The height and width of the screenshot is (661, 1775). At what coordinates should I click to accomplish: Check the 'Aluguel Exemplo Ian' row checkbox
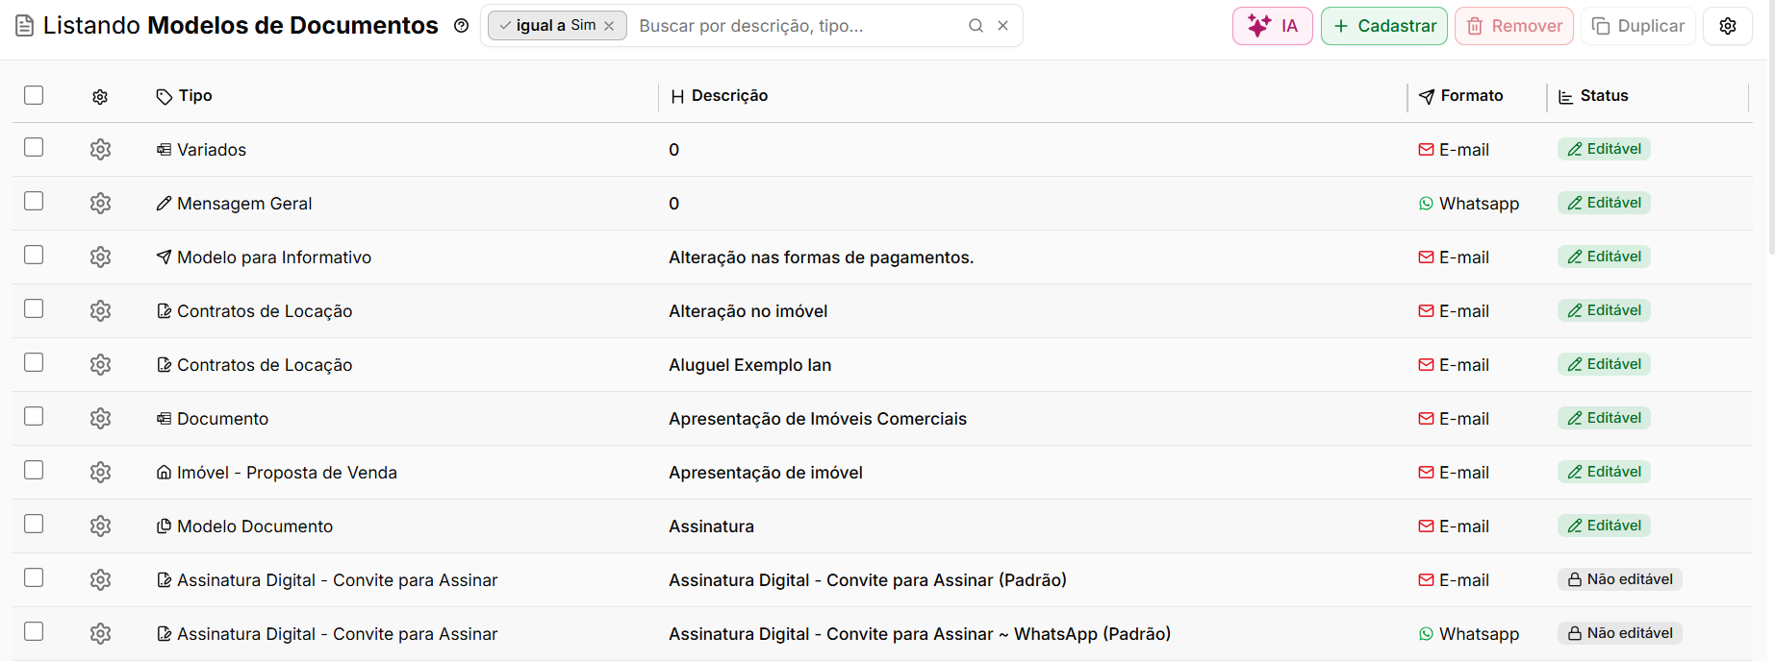[34, 362]
